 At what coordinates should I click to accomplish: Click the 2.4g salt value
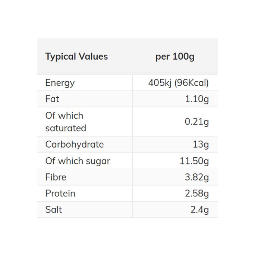tap(199, 210)
